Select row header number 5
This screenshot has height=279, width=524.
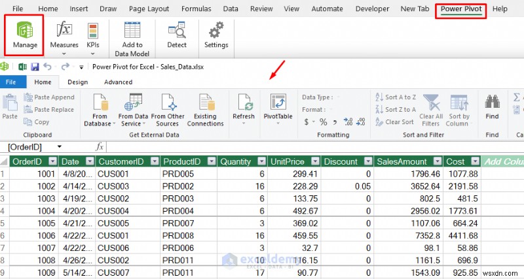(5, 223)
